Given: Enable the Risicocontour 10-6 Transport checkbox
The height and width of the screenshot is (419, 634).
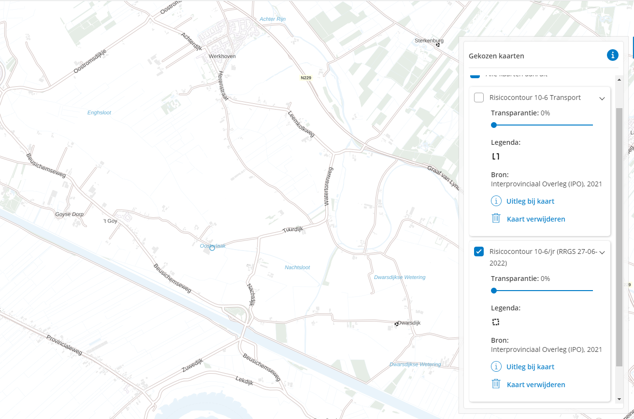Looking at the screenshot, I should point(479,98).
